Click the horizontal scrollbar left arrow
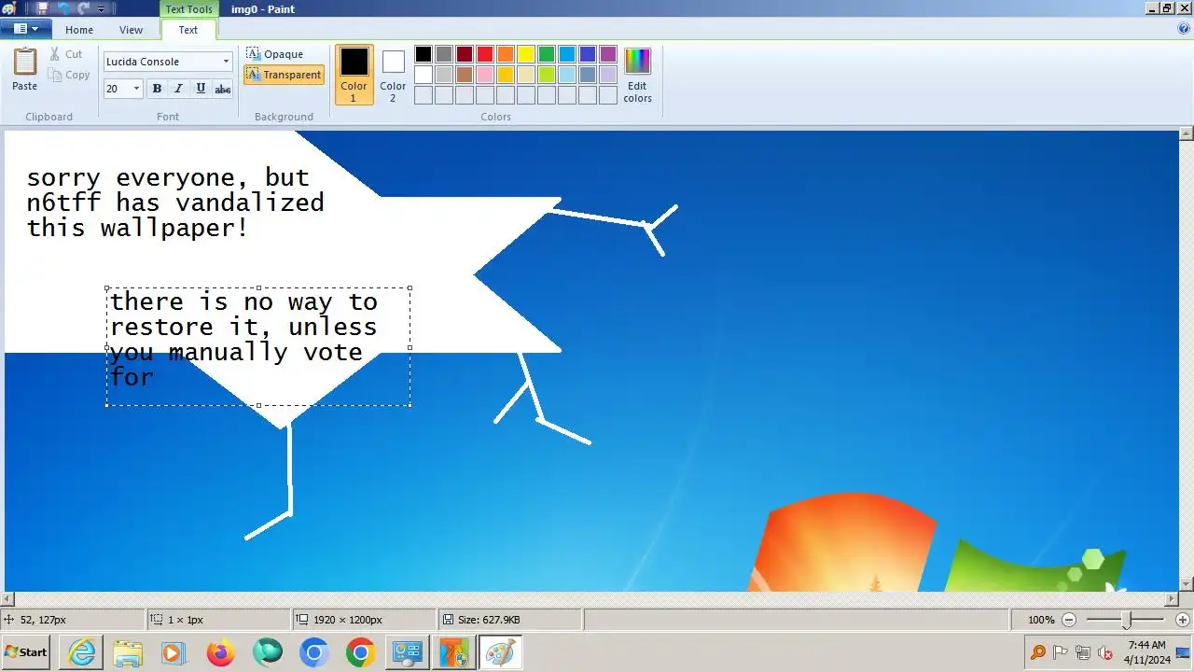This screenshot has height=672, width=1194. (x=7, y=598)
